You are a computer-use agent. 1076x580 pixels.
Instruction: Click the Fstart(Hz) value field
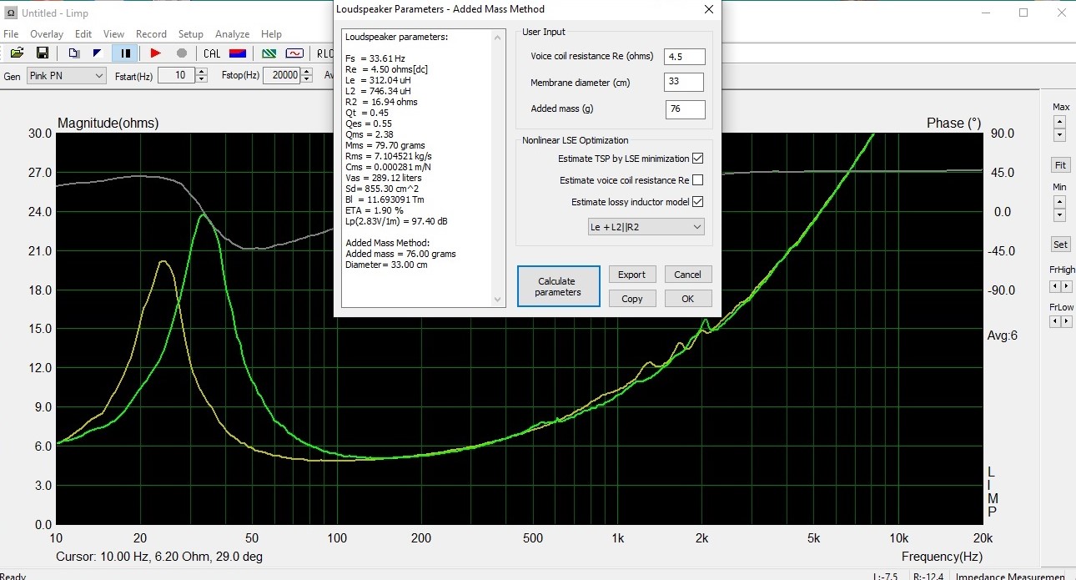176,75
